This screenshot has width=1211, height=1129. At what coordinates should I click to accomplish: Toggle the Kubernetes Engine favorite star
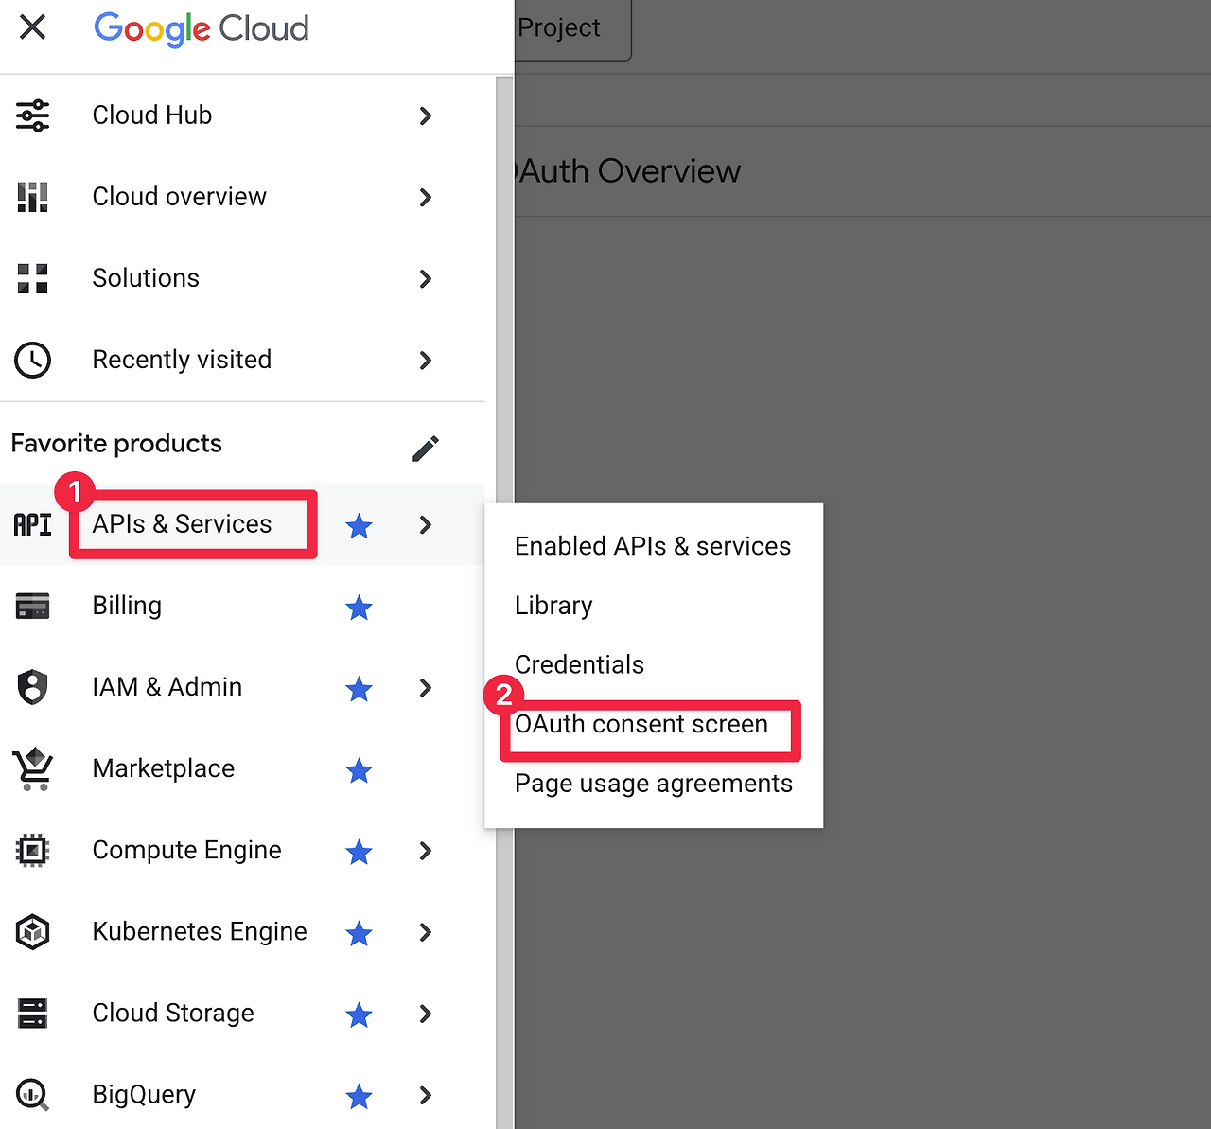pyautogui.click(x=359, y=933)
